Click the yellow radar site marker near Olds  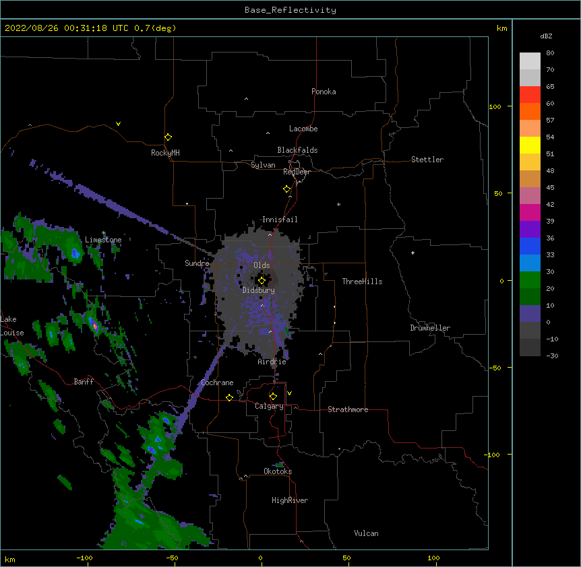(x=262, y=281)
